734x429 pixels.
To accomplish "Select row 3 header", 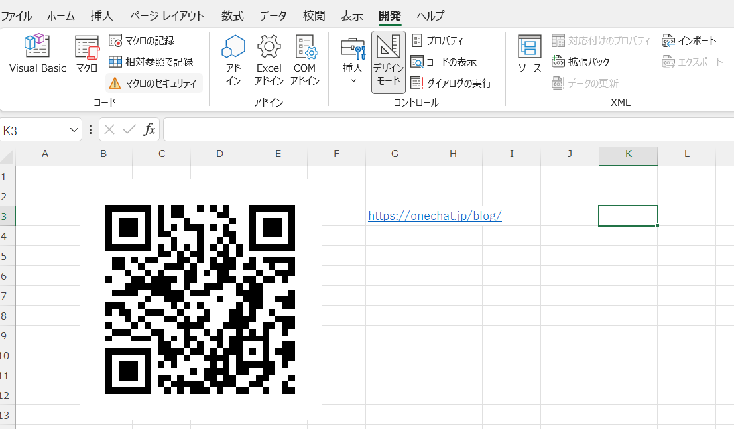I will (7, 216).
